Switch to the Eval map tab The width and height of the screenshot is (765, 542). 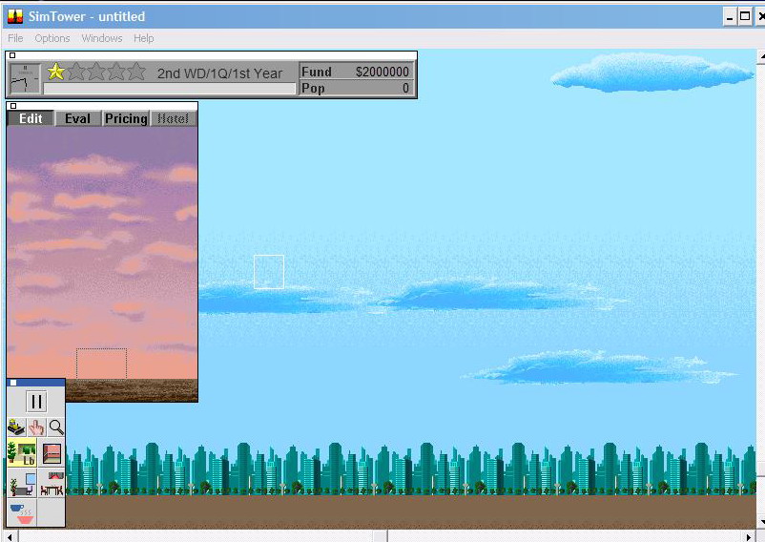click(x=77, y=118)
